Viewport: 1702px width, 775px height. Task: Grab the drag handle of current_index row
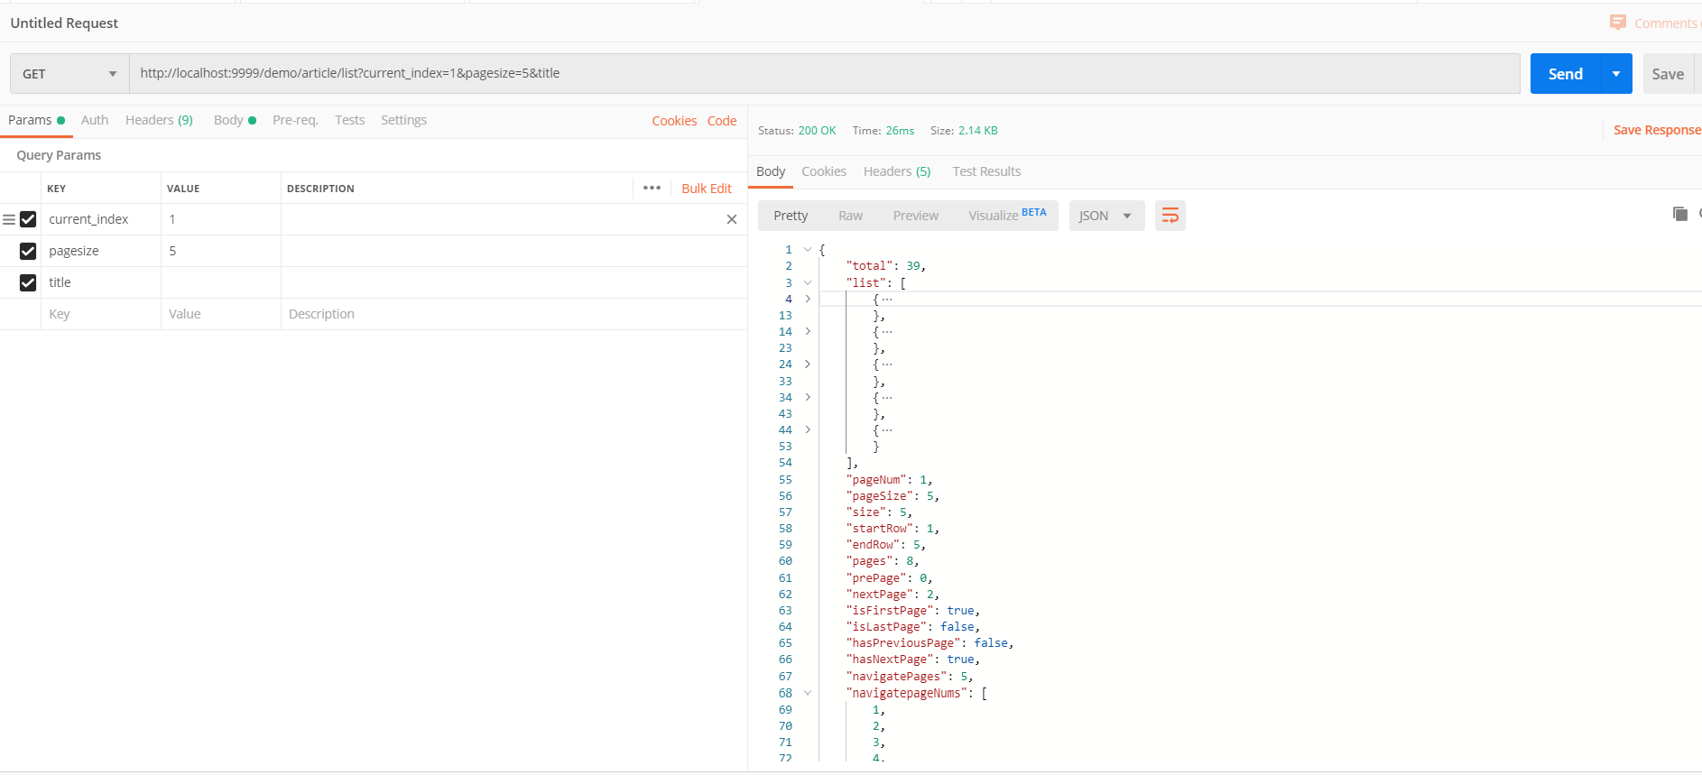(x=9, y=219)
